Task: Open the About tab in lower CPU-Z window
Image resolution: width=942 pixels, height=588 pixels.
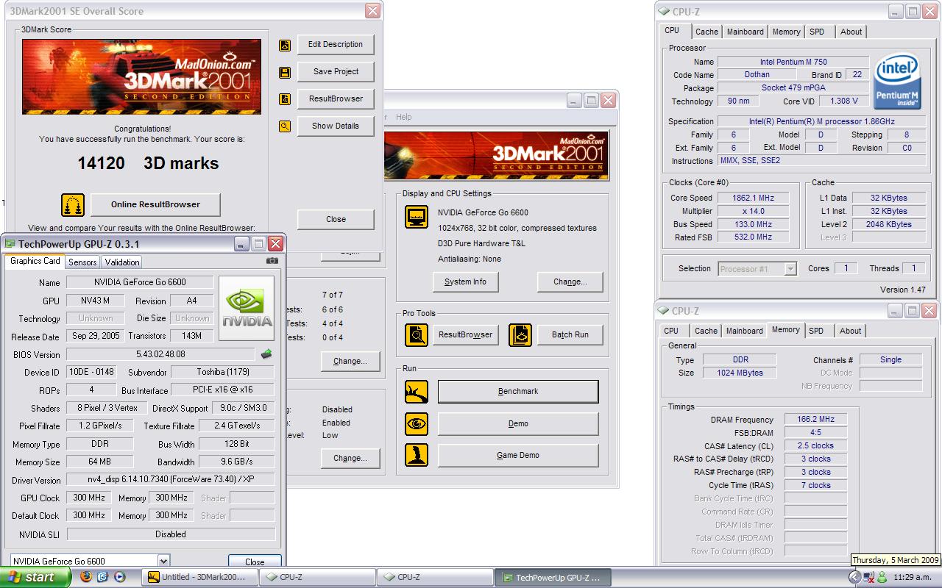Action: [851, 331]
